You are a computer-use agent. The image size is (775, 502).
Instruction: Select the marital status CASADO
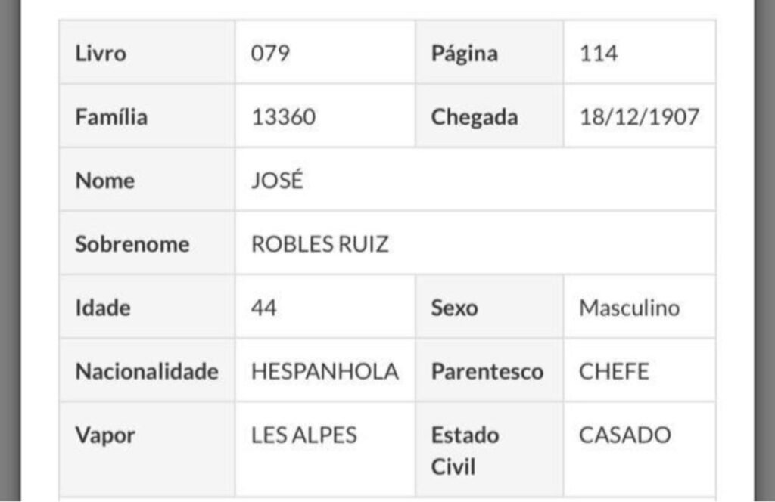click(x=624, y=435)
